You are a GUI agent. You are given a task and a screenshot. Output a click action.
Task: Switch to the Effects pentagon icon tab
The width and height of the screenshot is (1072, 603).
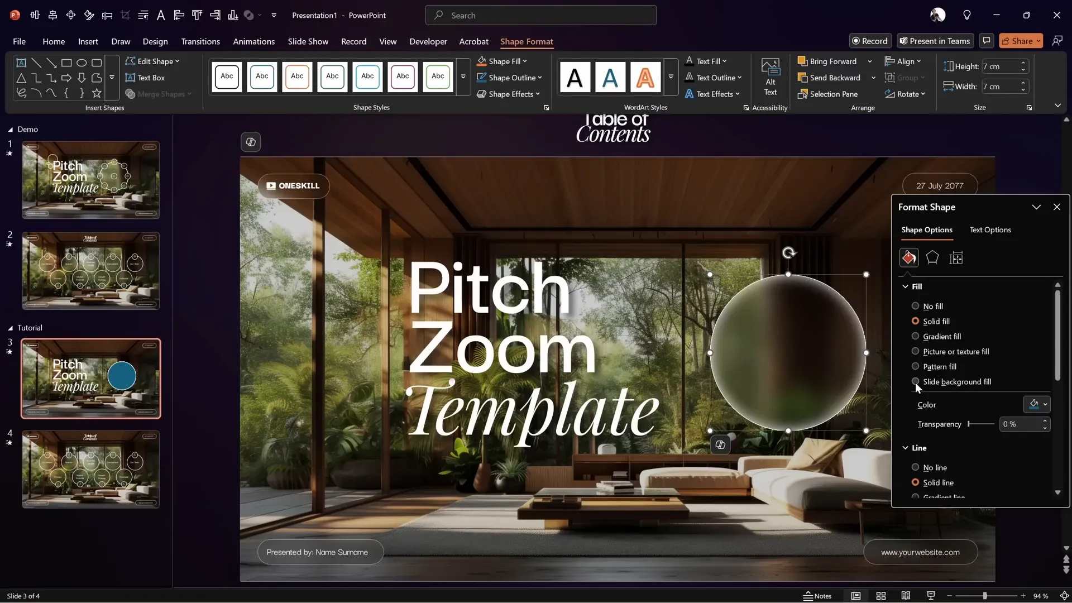pyautogui.click(x=932, y=258)
